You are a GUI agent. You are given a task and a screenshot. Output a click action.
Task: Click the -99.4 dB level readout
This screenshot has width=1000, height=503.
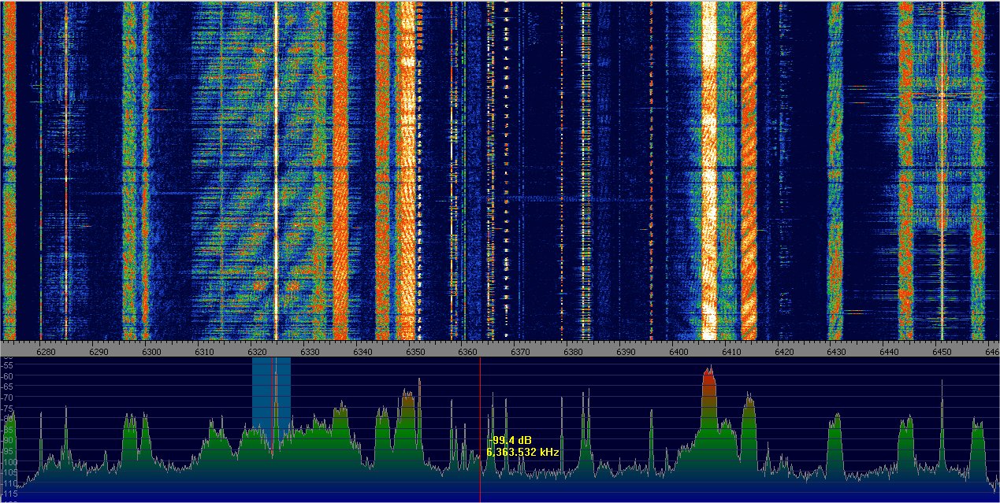(x=511, y=440)
